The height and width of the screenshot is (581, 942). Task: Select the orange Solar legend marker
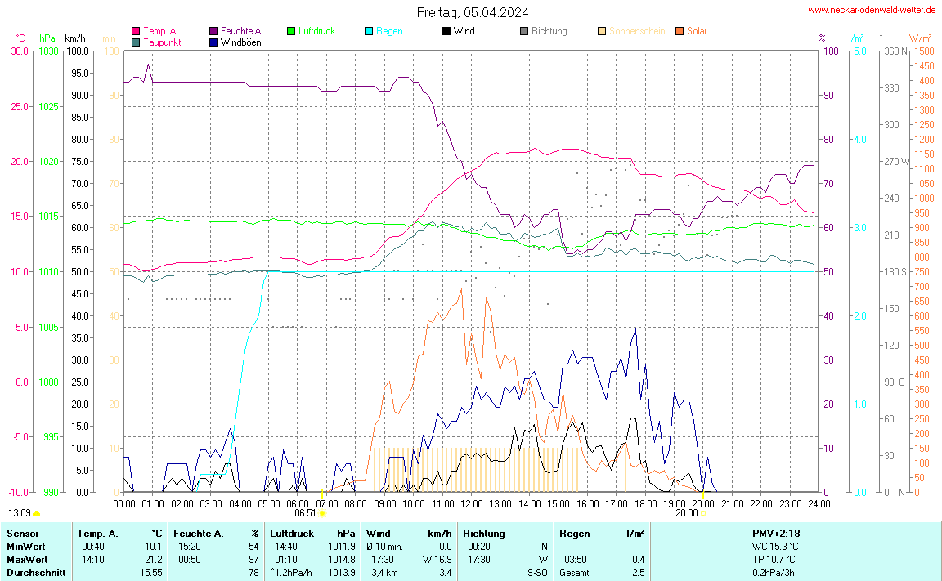tap(680, 31)
